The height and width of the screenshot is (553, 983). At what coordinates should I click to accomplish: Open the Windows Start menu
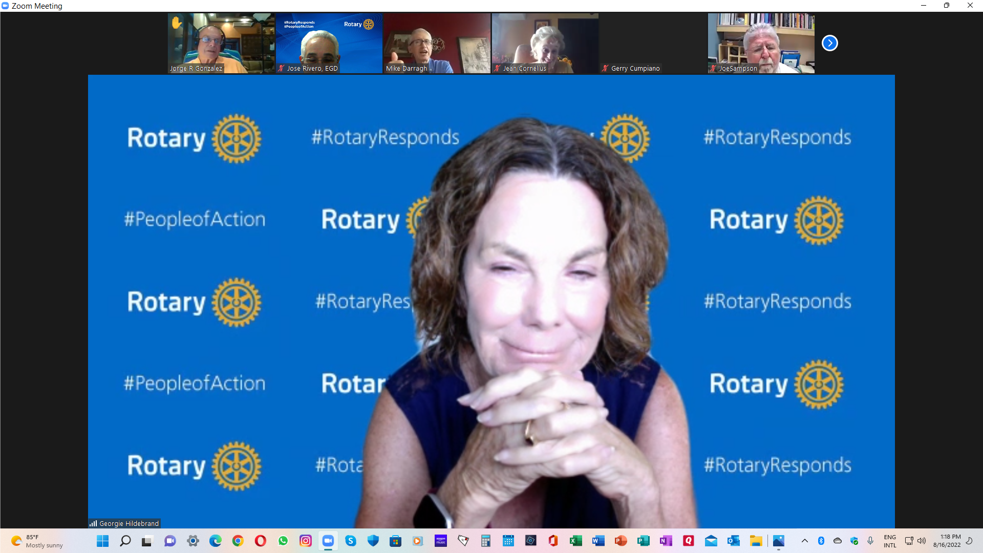coord(102,541)
